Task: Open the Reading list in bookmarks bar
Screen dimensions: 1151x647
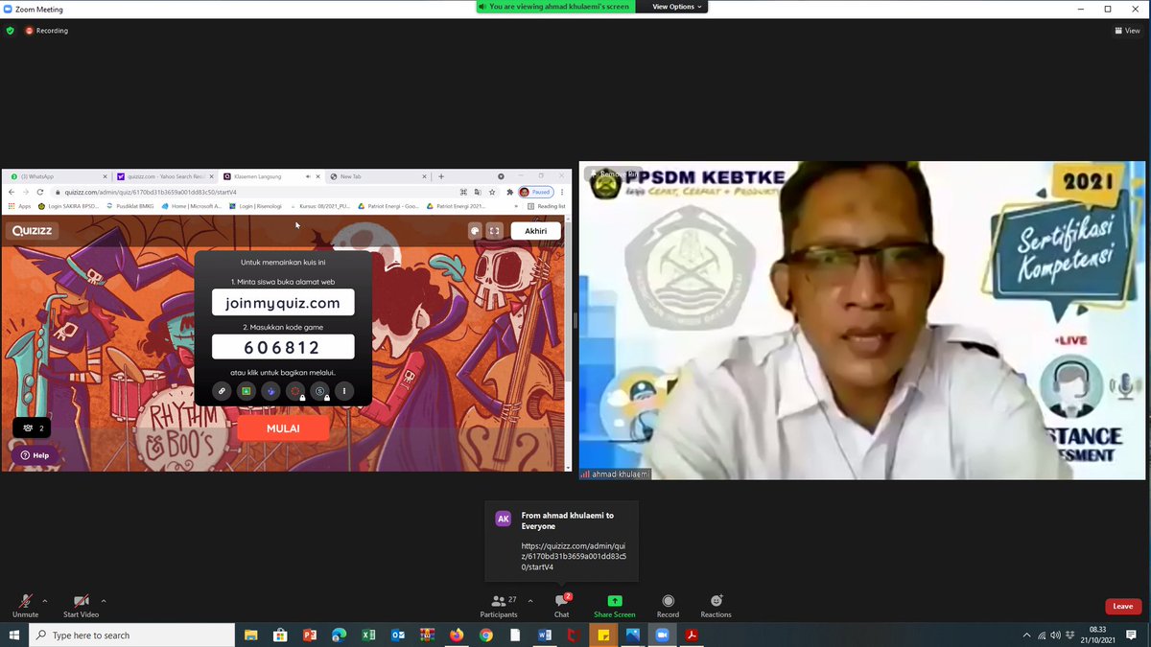Action: tap(547, 205)
